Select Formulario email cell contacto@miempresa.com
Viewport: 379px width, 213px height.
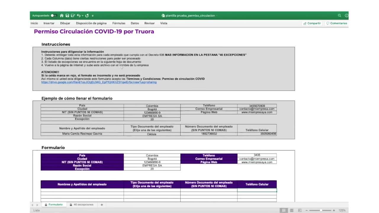coord(257,159)
